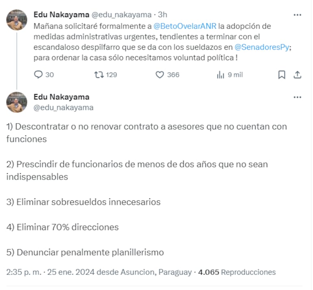This screenshot has width=313, height=290.
Task: Open Edu Nakayama name in first tweet
Action: pos(61,15)
